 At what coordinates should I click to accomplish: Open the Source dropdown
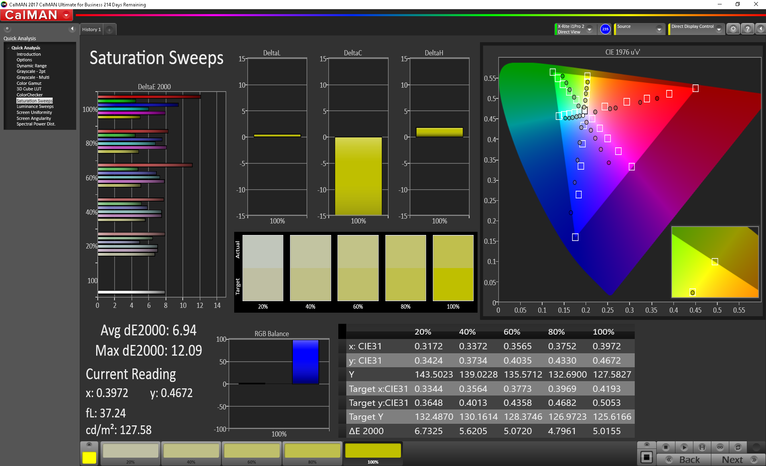(659, 29)
